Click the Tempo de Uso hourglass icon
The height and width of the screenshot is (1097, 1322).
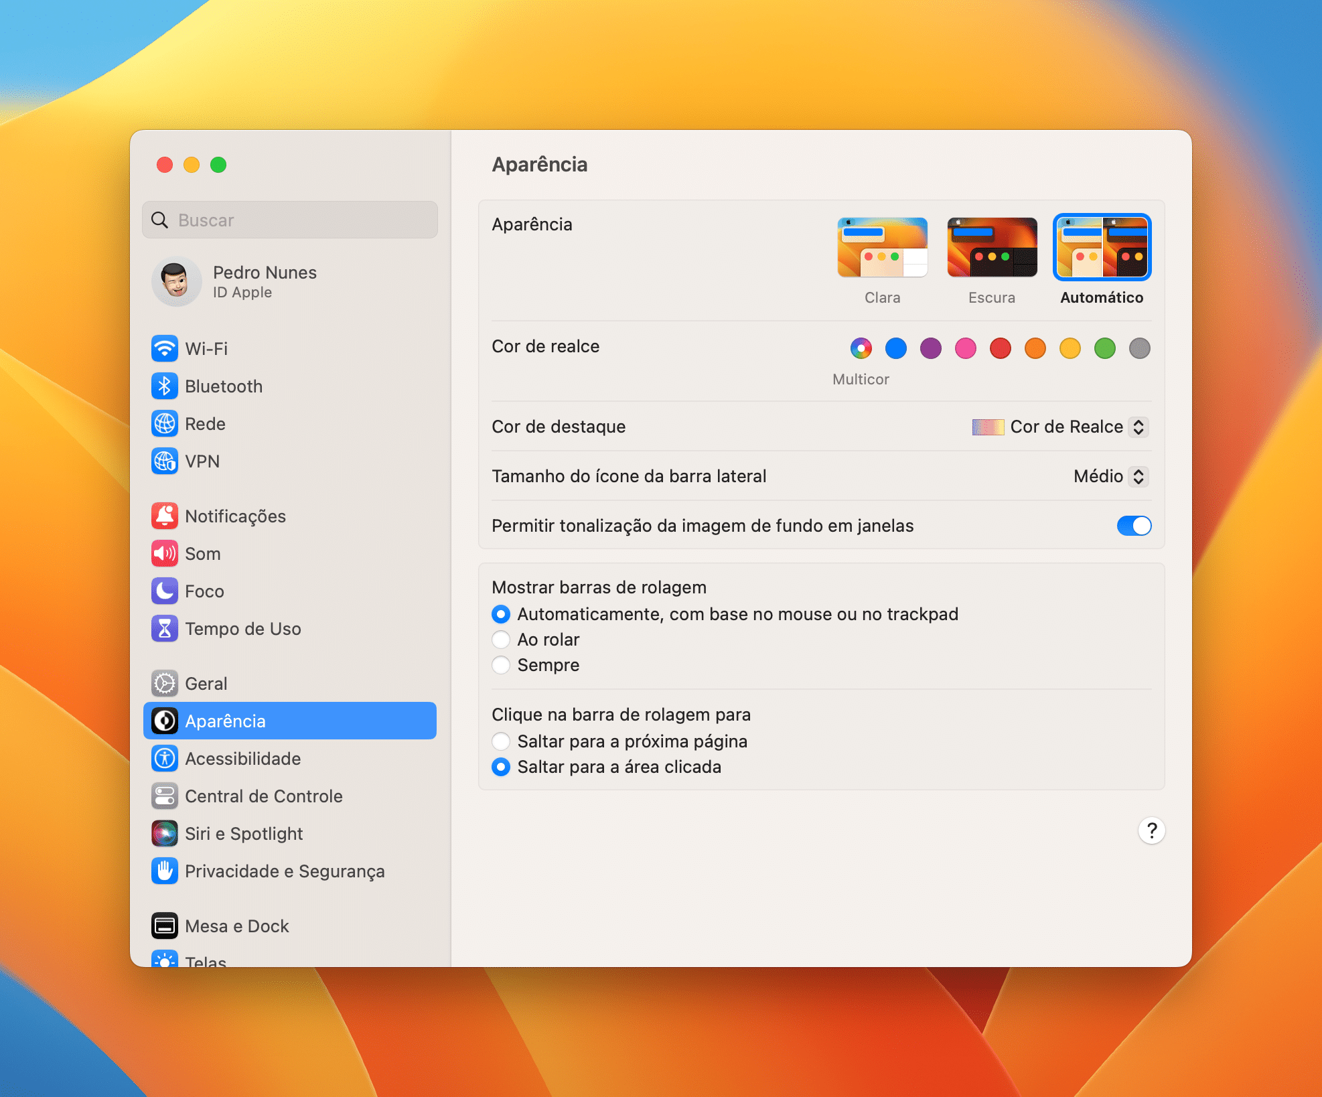(165, 628)
